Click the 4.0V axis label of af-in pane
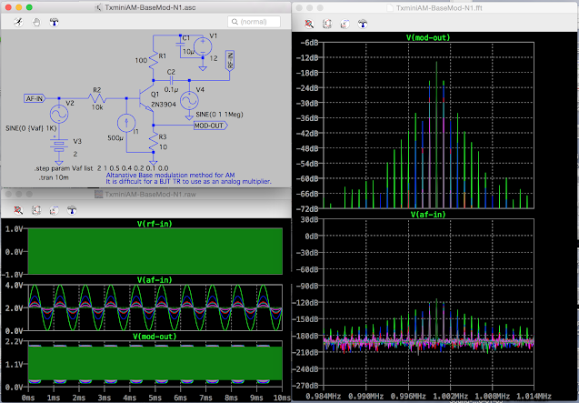579x403 pixels. tap(14, 285)
